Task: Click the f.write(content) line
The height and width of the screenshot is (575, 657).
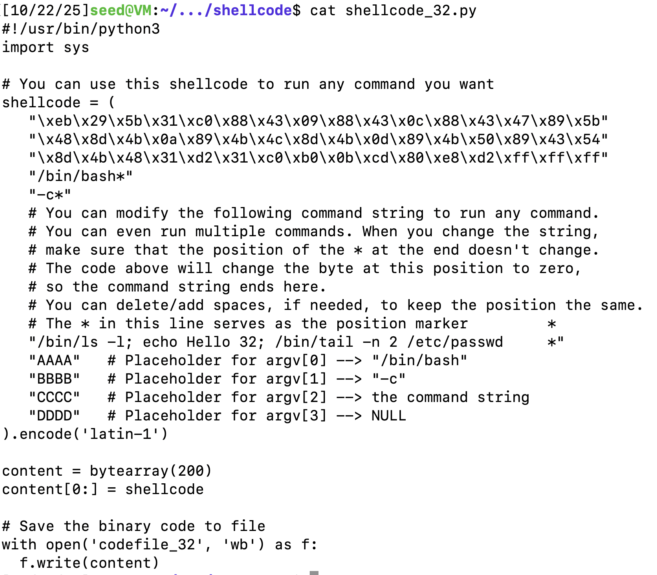Action: coord(90,563)
